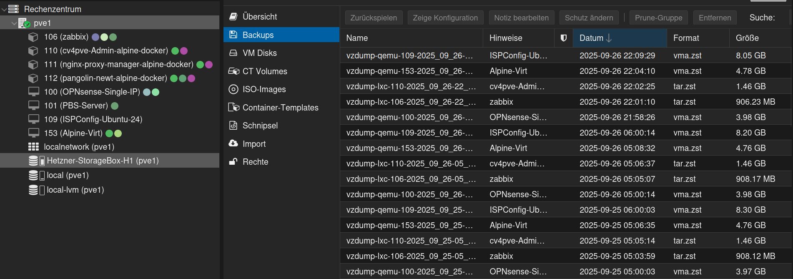Click the ISO-Images disc icon

pyautogui.click(x=233, y=89)
